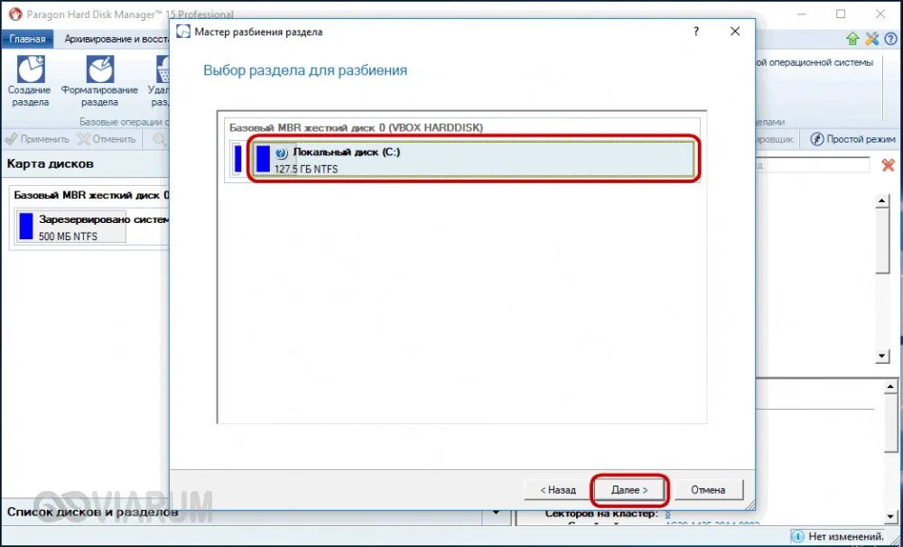Screen dimensions: 903x547
Task: Click the Отмена button
Action: click(708, 490)
